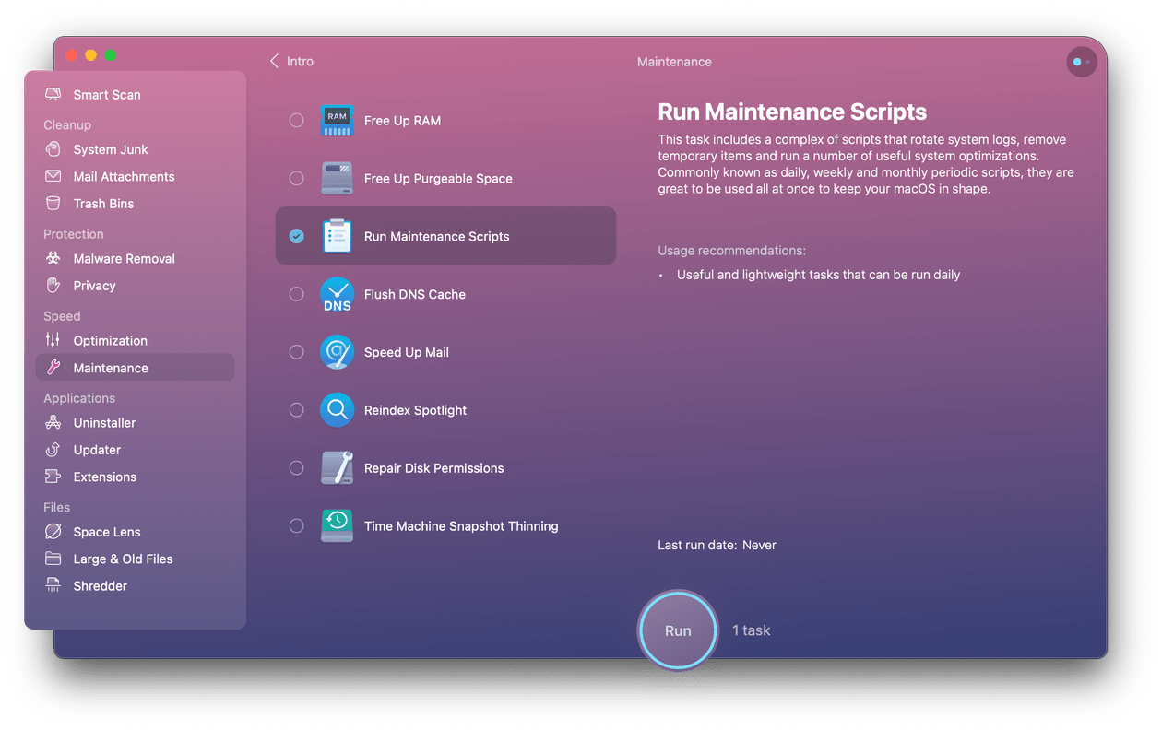1162x730 pixels.
Task: Click the Large & Old Files folder icon
Action: pos(53,559)
